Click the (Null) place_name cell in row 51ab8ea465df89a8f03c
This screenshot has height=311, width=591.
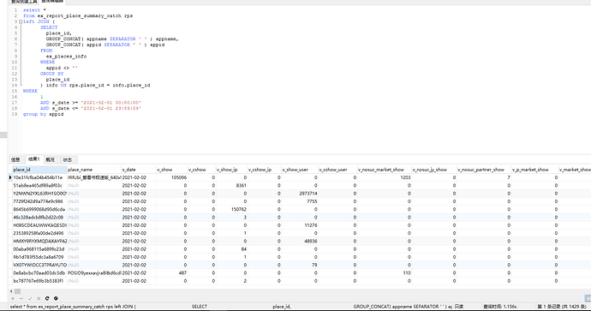[x=94, y=185]
